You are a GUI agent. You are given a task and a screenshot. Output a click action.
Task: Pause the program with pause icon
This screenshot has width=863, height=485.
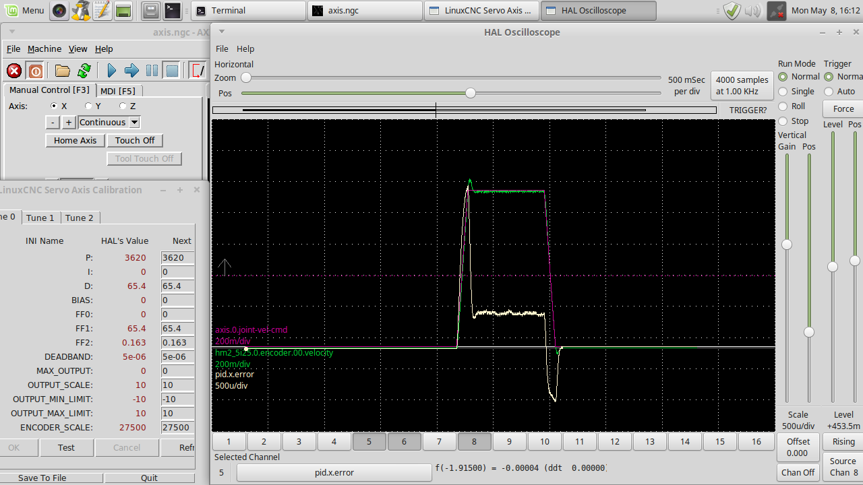152,71
